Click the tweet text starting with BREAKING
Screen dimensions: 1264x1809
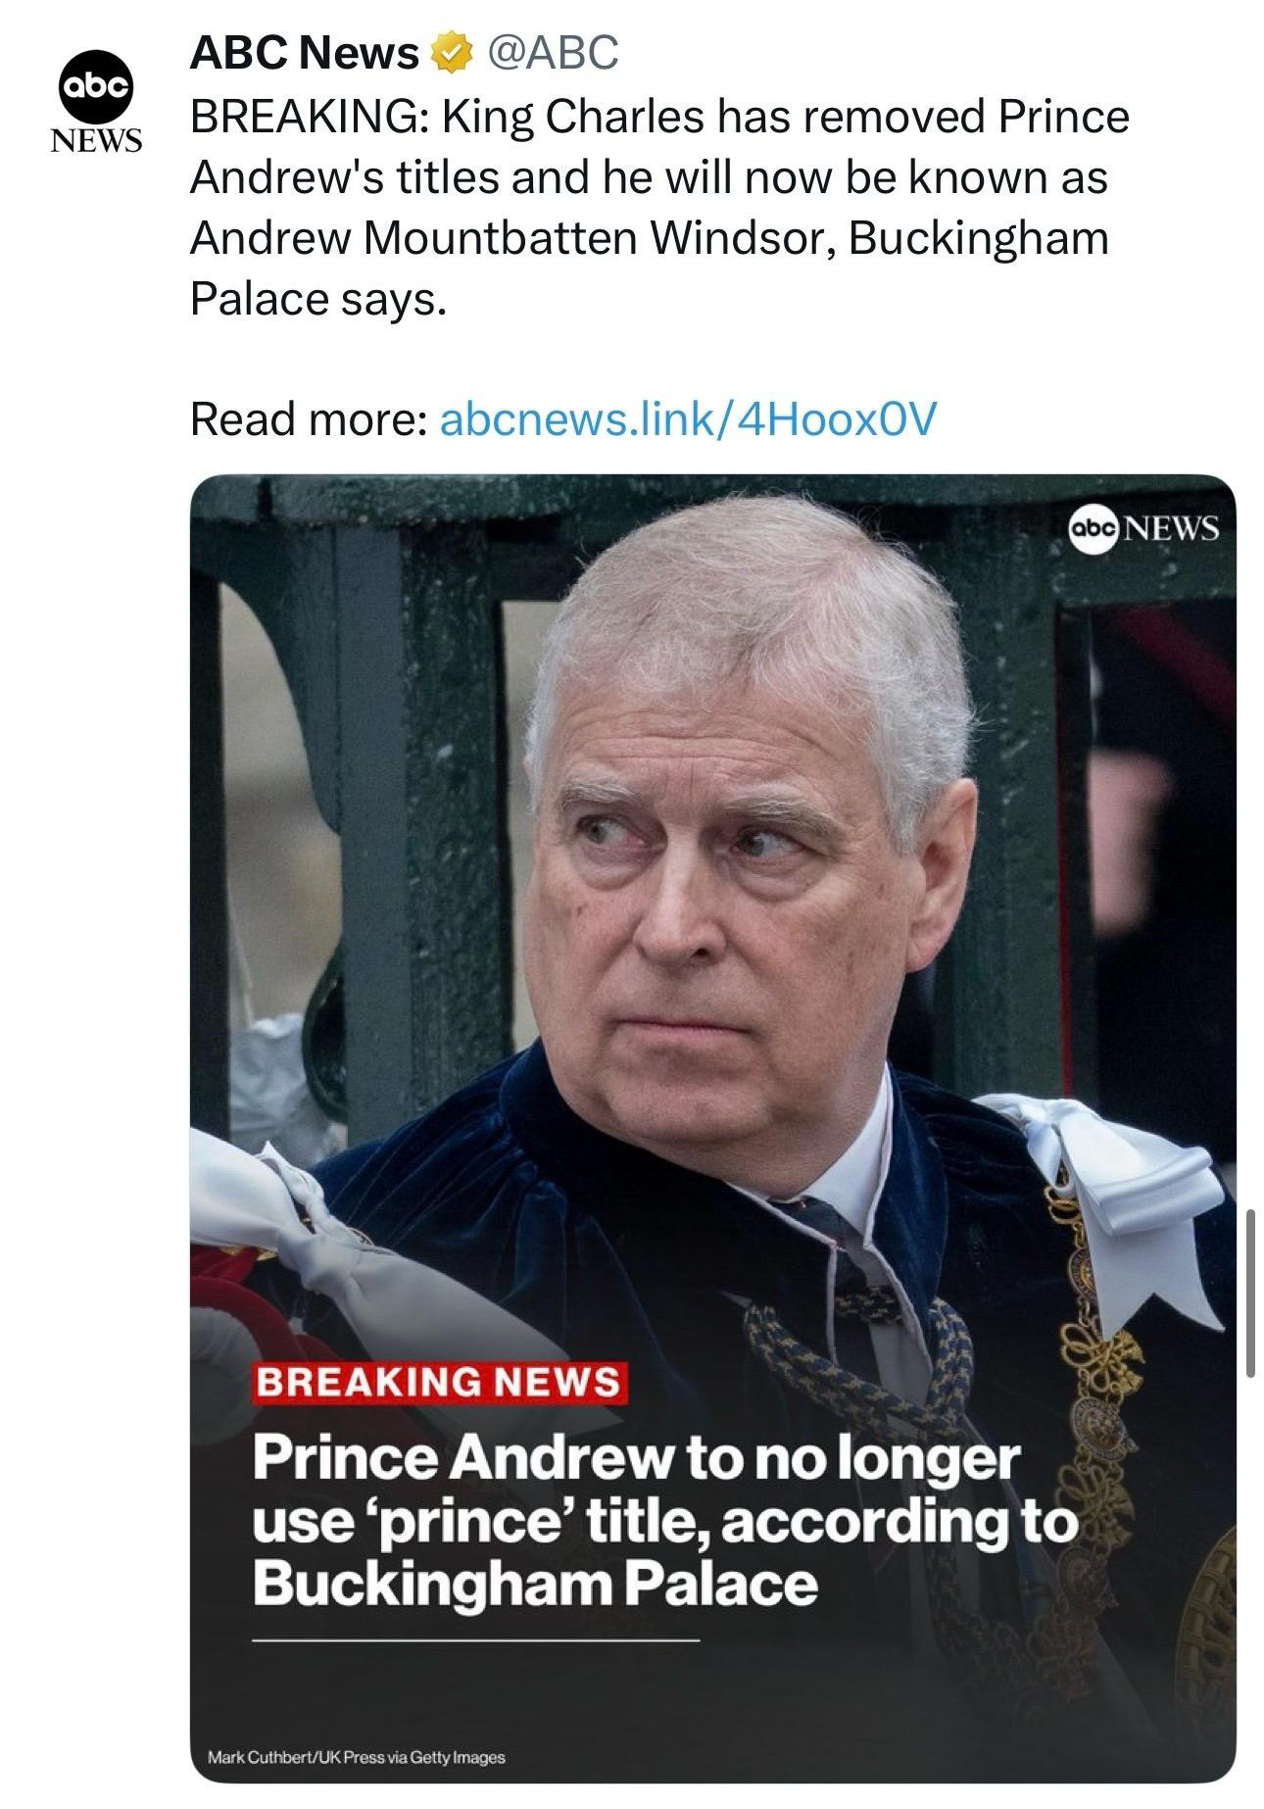click(x=658, y=118)
